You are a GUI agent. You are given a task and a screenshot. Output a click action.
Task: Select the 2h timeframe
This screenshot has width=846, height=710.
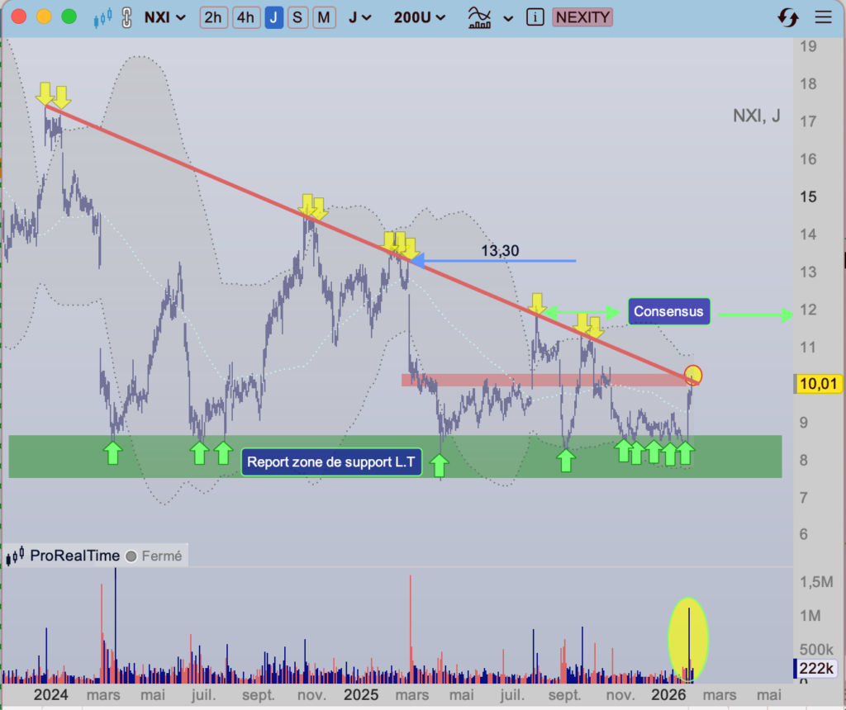tap(213, 18)
